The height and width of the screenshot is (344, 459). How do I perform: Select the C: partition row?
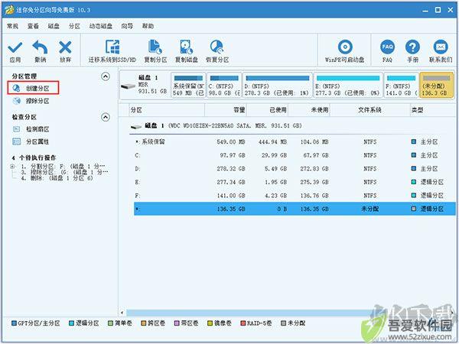click(295, 155)
